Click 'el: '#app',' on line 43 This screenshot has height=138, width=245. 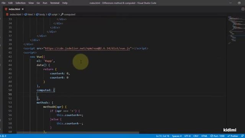46,61
